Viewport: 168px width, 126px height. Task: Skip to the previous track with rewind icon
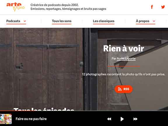(x=109, y=119)
